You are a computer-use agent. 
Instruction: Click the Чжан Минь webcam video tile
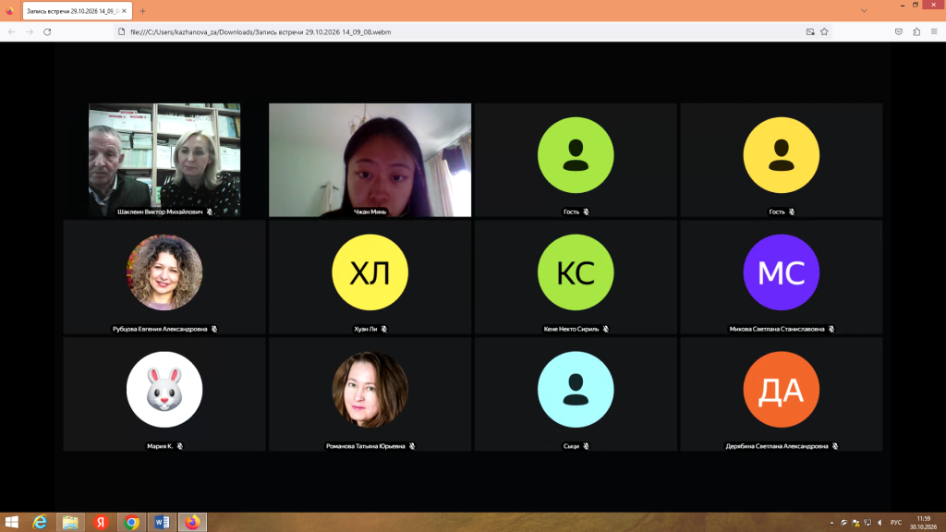(370, 160)
